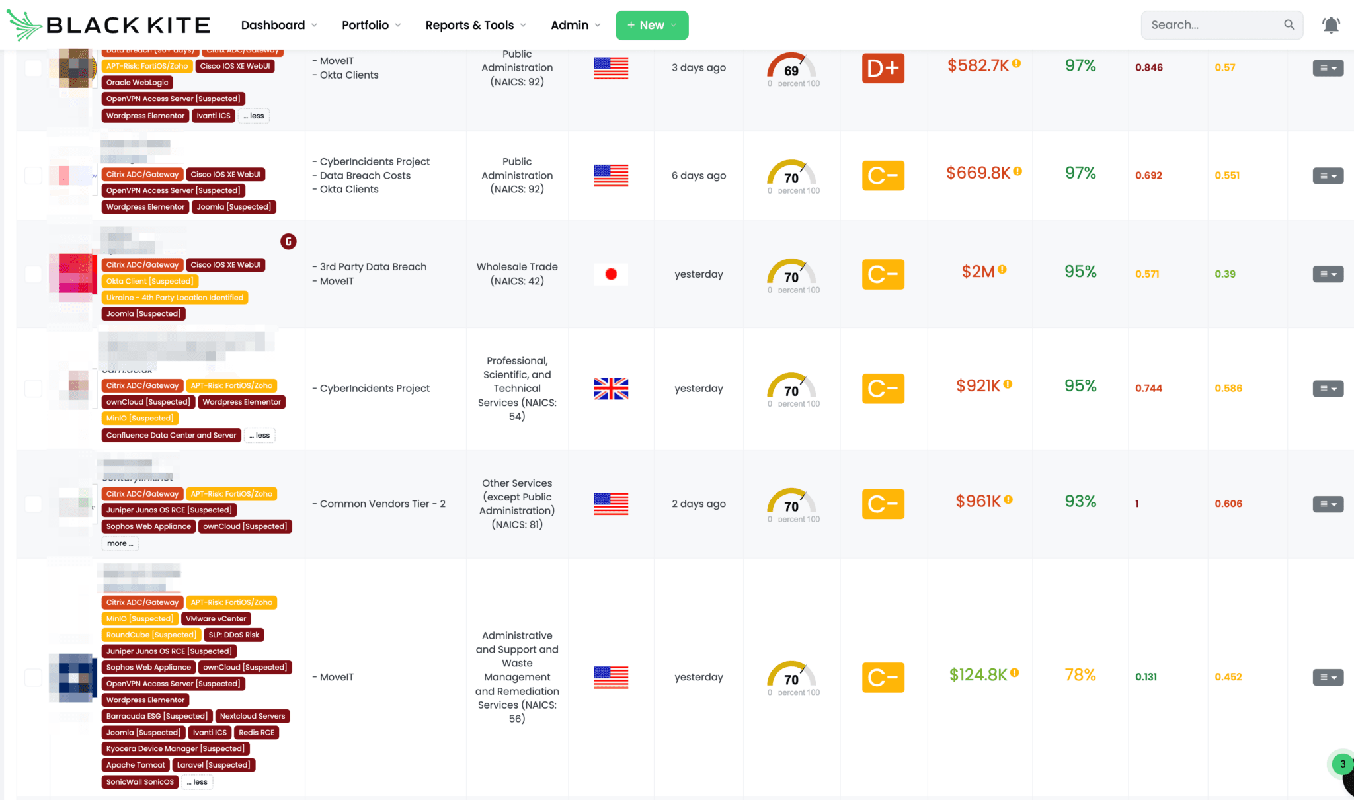1354x800 pixels.
Task: Click the green New button
Action: [651, 25]
